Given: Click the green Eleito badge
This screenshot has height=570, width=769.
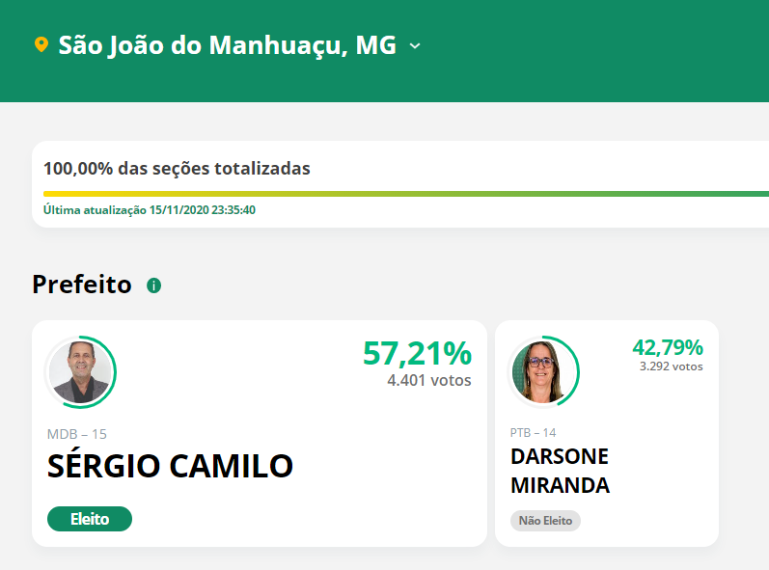Looking at the screenshot, I should 90,519.
